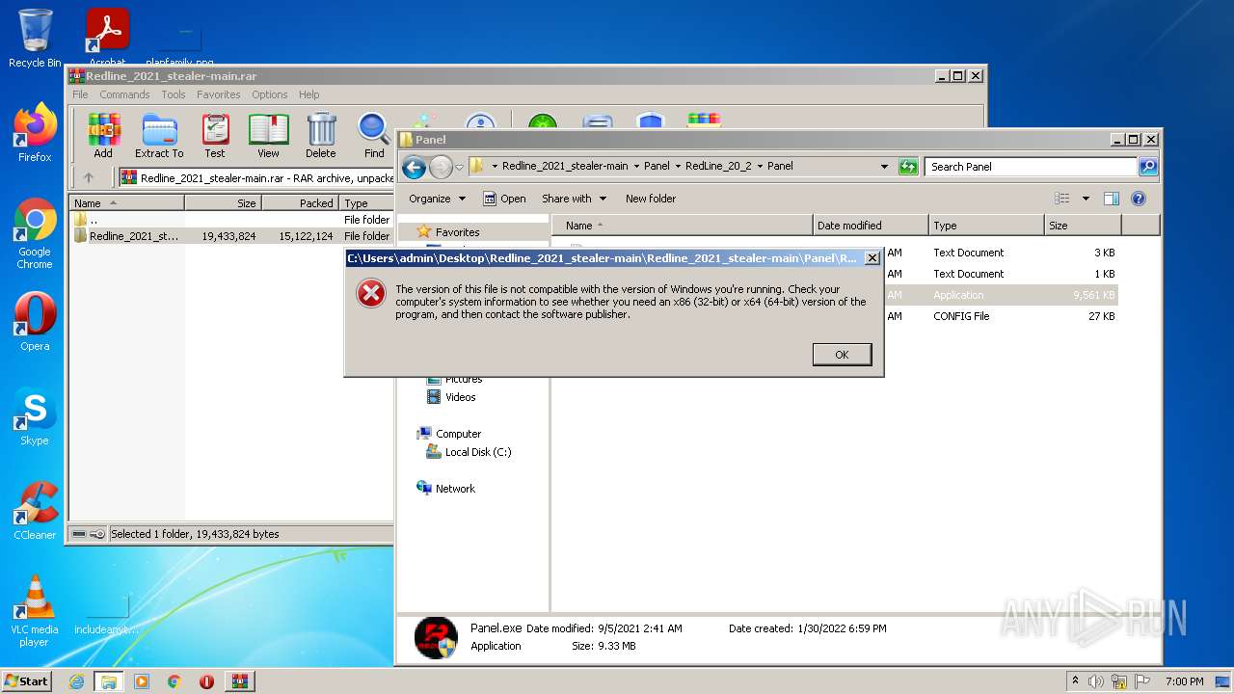Select Videos in the navigation pane

tap(451, 397)
